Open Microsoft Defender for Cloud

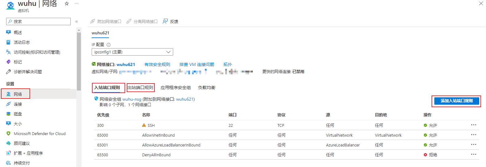pyautogui.click(x=39, y=134)
